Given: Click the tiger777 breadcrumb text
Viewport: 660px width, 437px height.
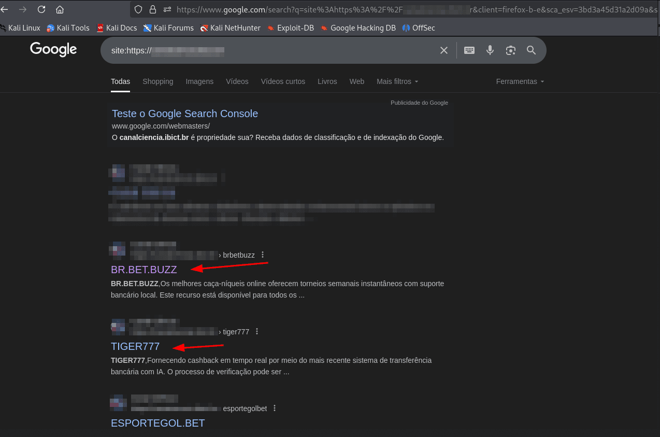Looking at the screenshot, I should click(x=236, y=332).
